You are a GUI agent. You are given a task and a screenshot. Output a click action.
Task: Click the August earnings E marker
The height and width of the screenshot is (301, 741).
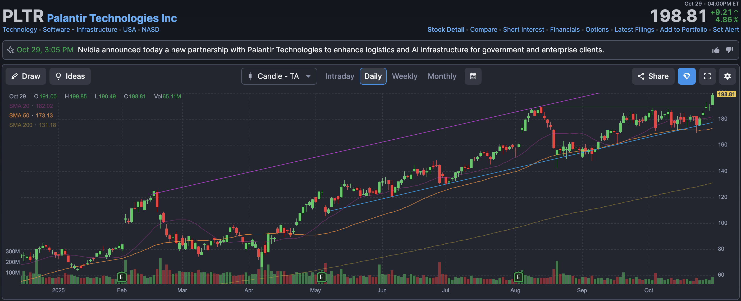(518, 277)
